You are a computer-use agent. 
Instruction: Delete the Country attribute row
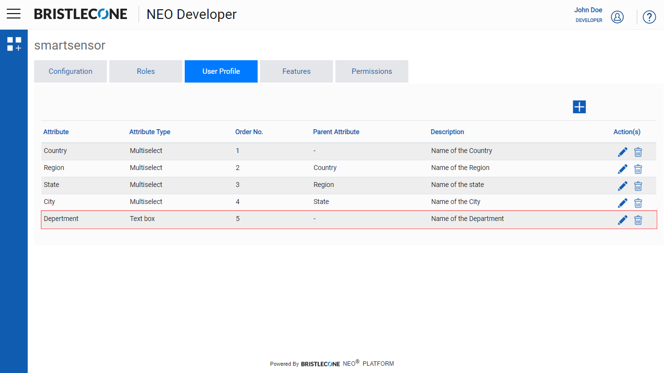[638, 152]
